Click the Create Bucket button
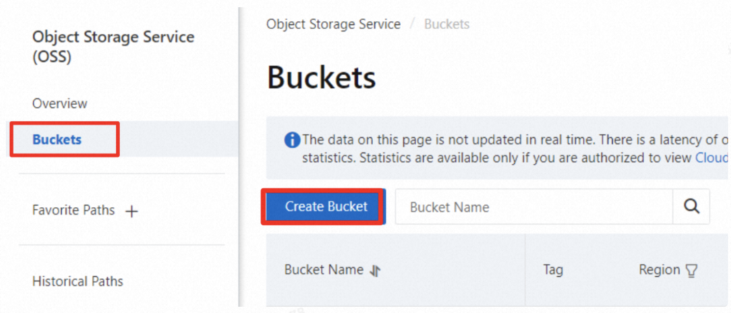 point(323,206)
